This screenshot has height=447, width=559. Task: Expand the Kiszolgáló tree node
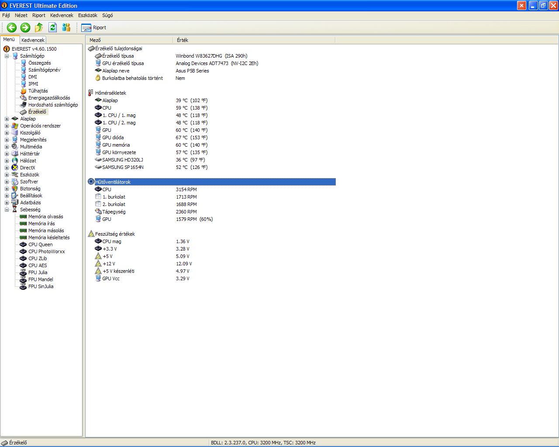7,133
